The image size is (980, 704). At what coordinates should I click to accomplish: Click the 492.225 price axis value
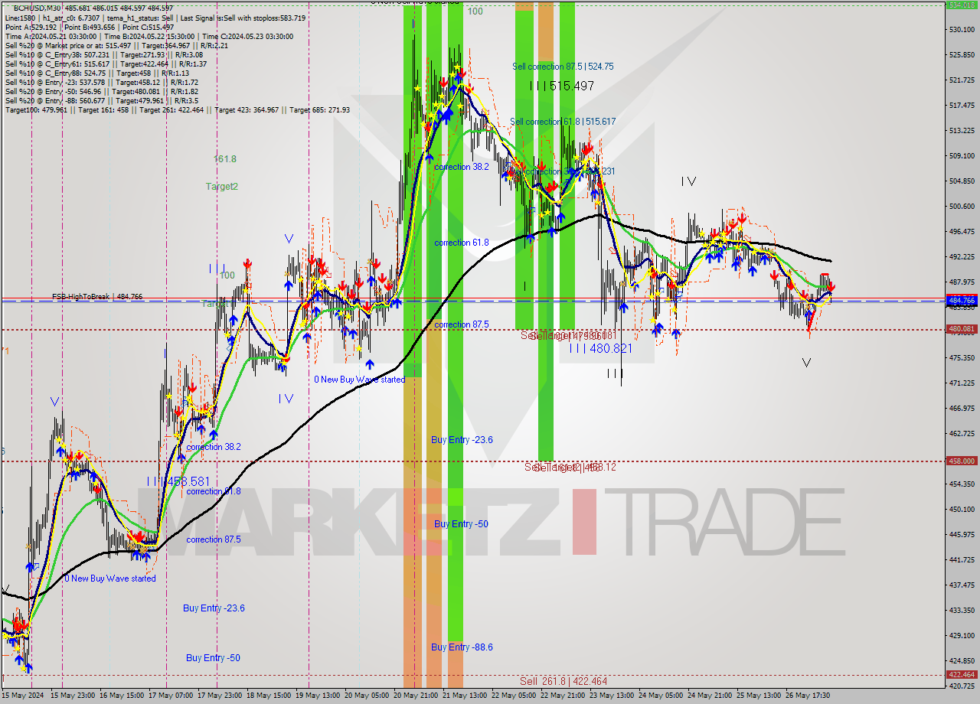tap(962, 256)
